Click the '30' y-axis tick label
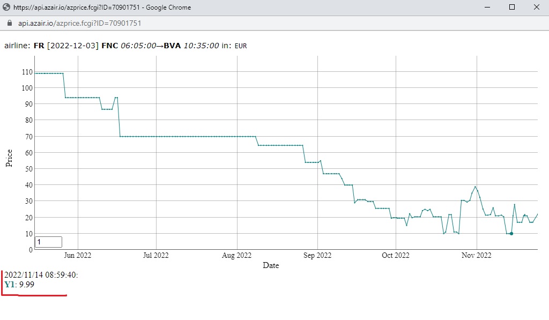This screenshot has height=320, width=549. coord(29,201)
